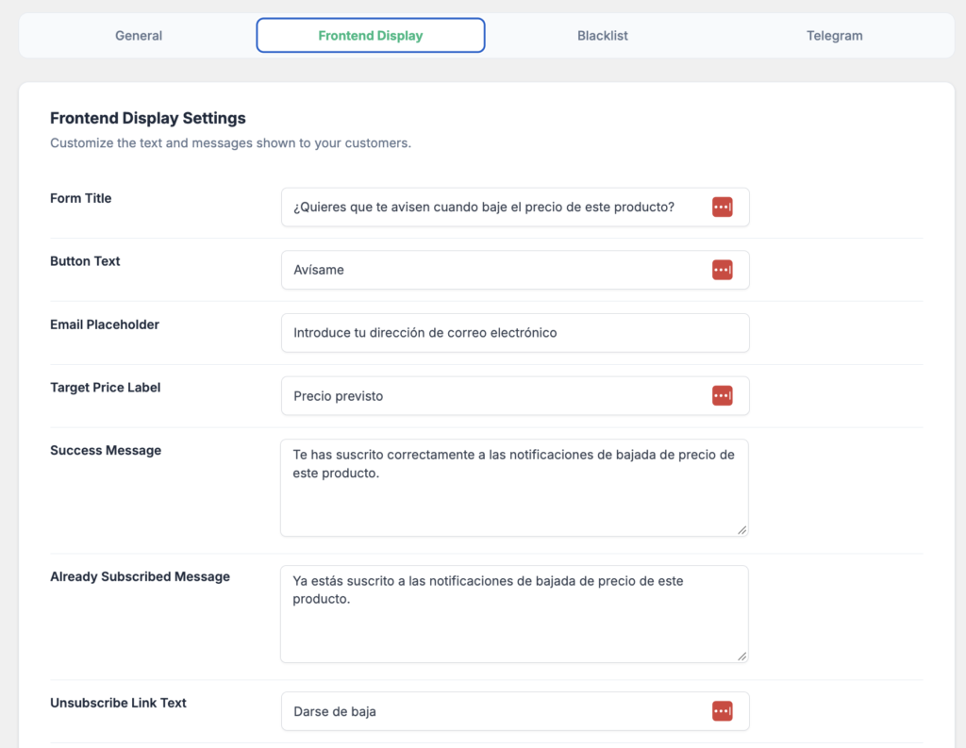Focus the Form Title input field
This screenshot has width=966, height=748.
(x=515, y=207)
